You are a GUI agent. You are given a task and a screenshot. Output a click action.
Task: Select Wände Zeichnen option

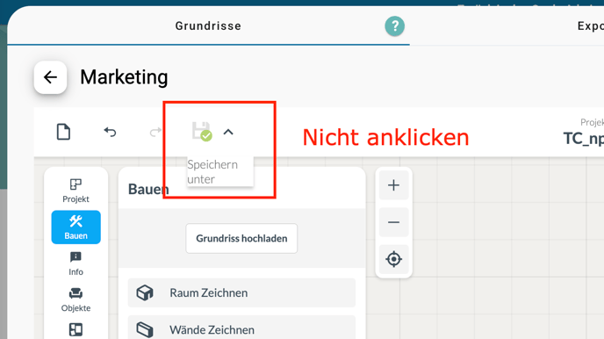coord(241,328)
